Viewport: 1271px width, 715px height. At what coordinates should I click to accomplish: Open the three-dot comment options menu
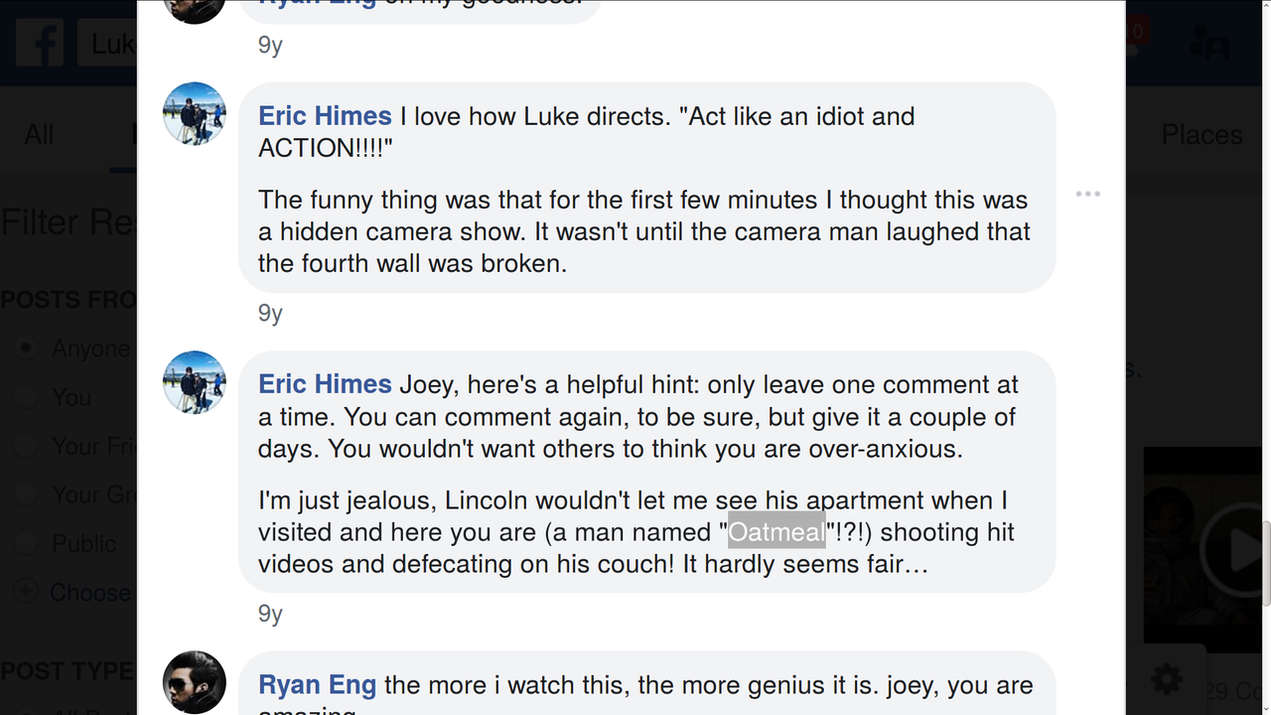(1087, 194)
